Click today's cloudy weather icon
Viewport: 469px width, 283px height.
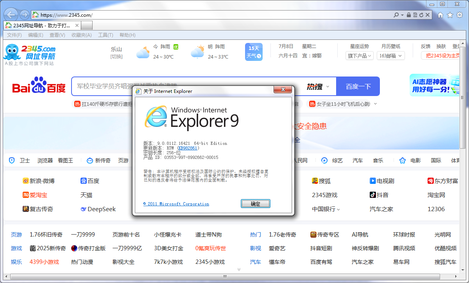click(x=143, y=52)
